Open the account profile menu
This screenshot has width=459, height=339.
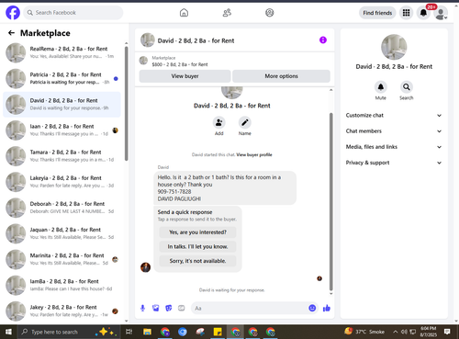[x=441, y=13]
